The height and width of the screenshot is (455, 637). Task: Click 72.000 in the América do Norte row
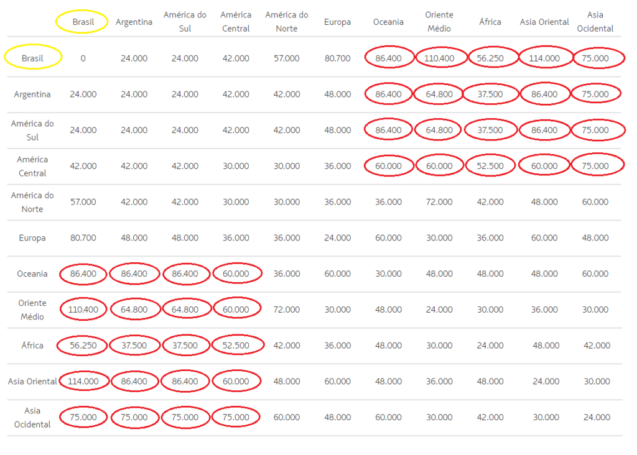pyautogui.click(x=439, y=202)
